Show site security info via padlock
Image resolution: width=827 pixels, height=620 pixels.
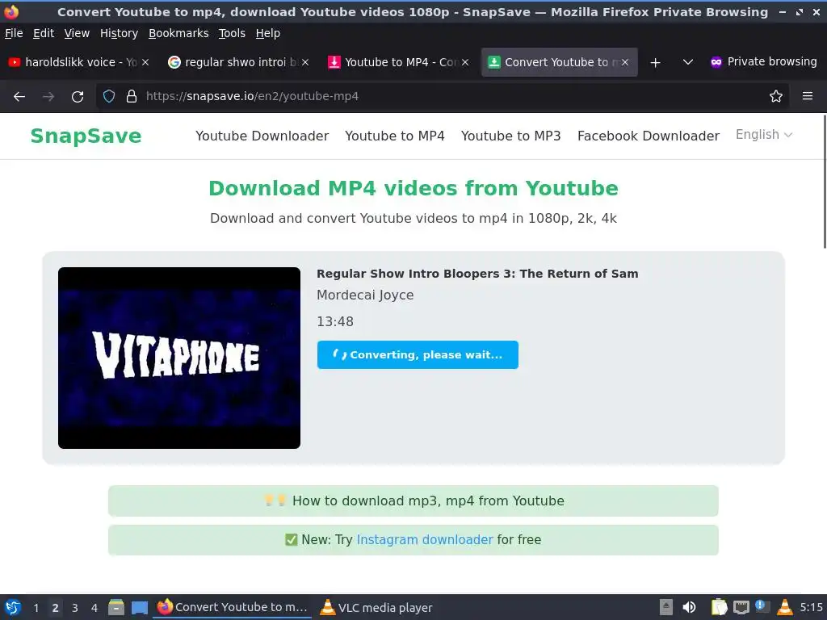tap(132, 96)
